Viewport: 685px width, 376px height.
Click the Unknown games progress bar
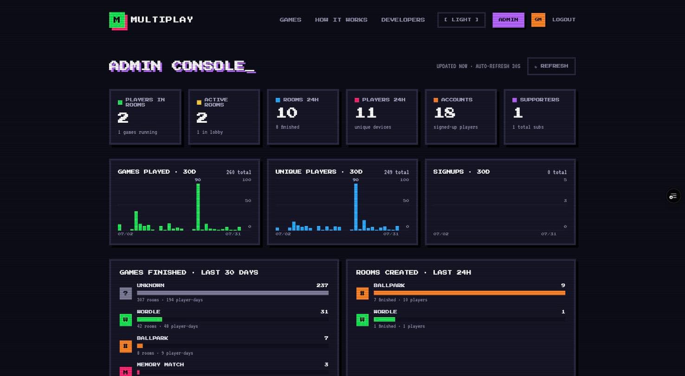pyautogui.click(x=233, y=293)
